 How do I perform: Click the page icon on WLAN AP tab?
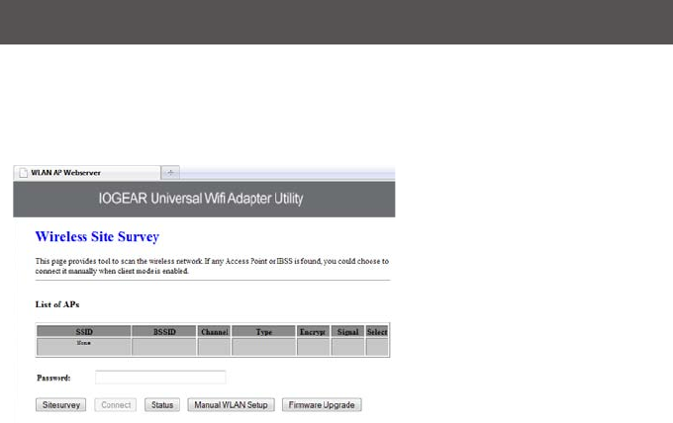pos(24,173)
